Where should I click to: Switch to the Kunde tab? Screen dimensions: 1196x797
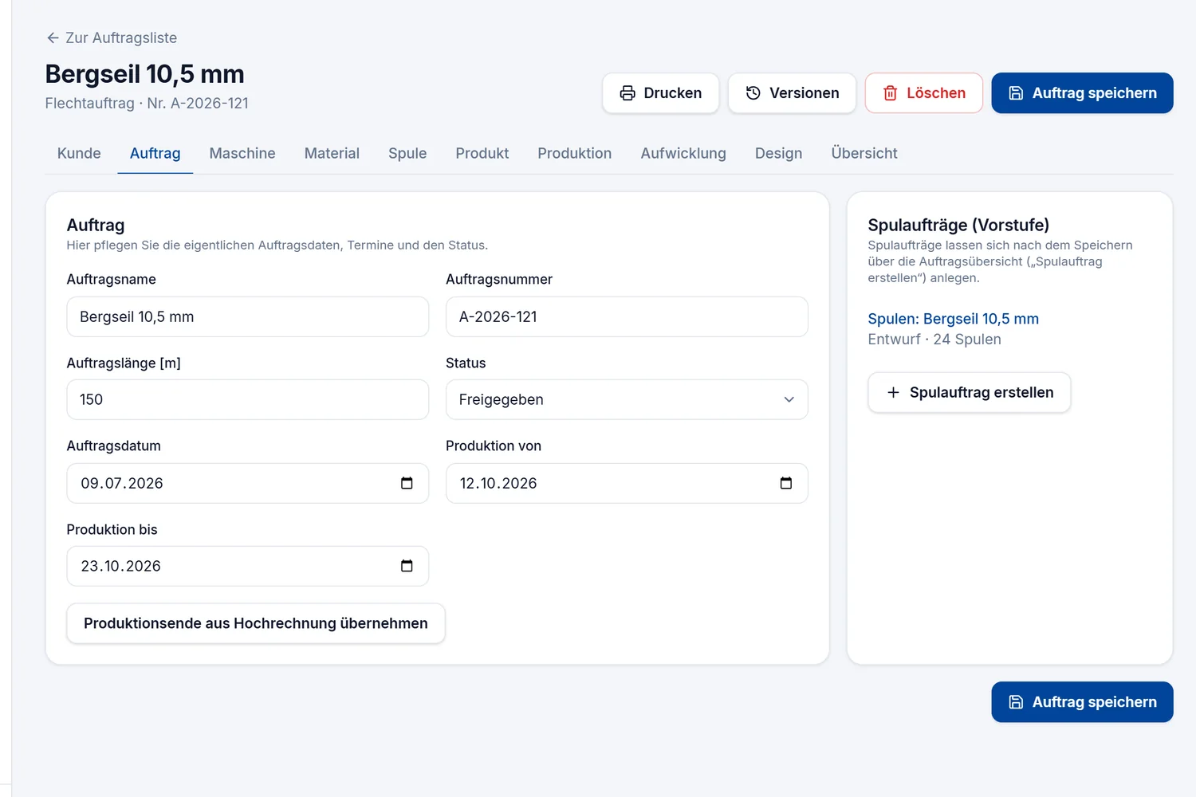coord(79,153)
